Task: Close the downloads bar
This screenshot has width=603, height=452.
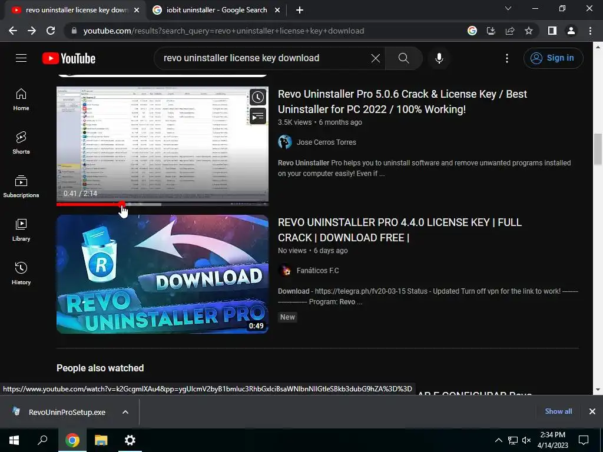Action: (x=592, y=411)
